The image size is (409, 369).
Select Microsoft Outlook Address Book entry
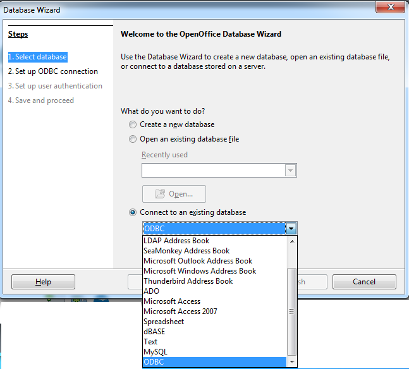pos(214,261)
